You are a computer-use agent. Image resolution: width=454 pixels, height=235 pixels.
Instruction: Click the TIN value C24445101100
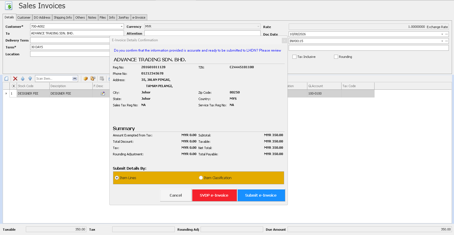(242, 67)
